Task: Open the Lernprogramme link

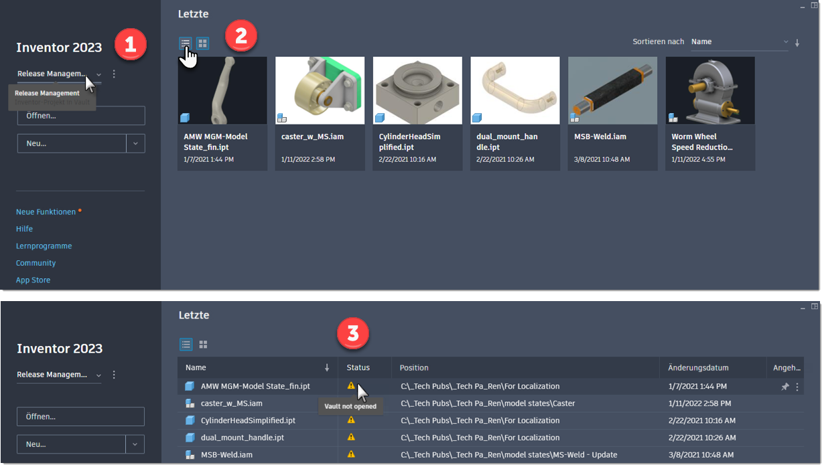Action: click(x=44, y=246)
